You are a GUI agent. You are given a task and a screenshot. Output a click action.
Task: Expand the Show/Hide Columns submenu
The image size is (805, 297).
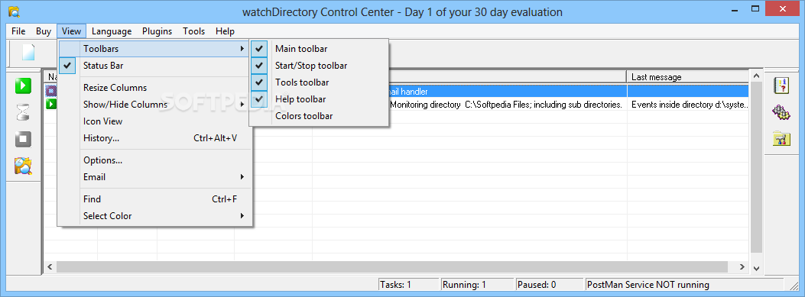click(x=155, y=104)
